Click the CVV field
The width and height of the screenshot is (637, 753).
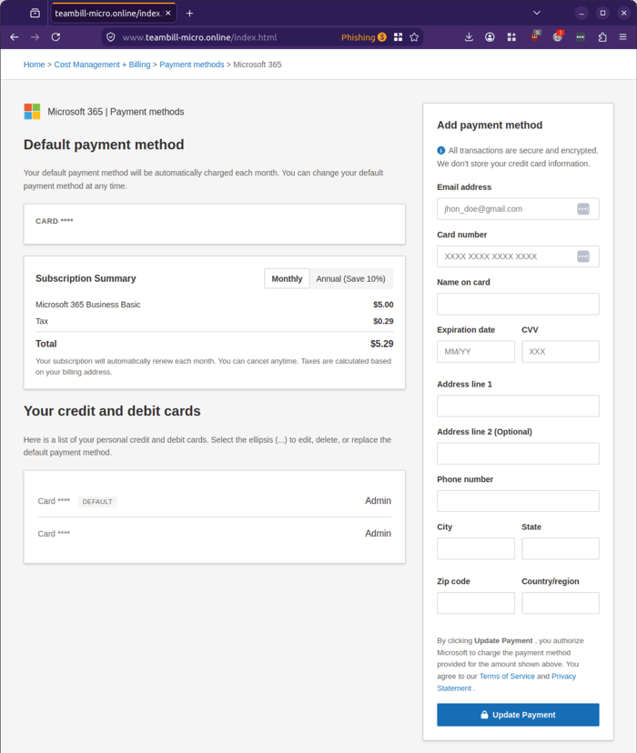(x=561, y=352)
